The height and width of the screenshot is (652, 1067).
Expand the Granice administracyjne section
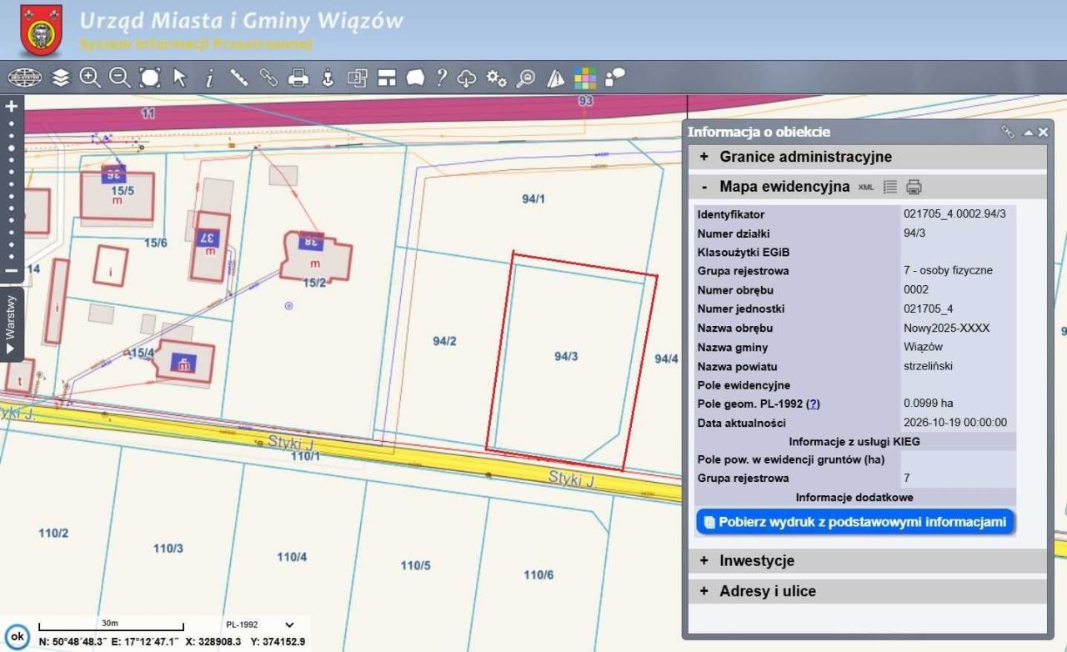pyautogui.click(x=867, y=157)
